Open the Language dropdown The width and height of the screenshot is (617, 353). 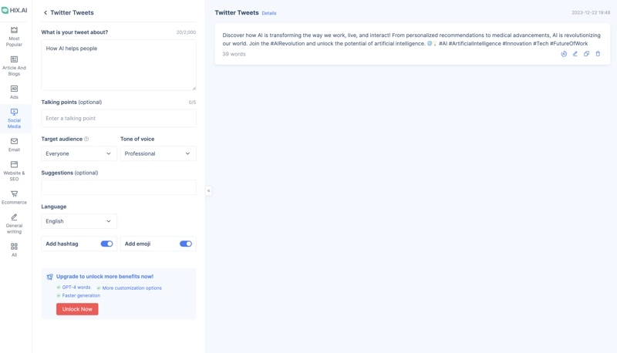tap(79, 221)
